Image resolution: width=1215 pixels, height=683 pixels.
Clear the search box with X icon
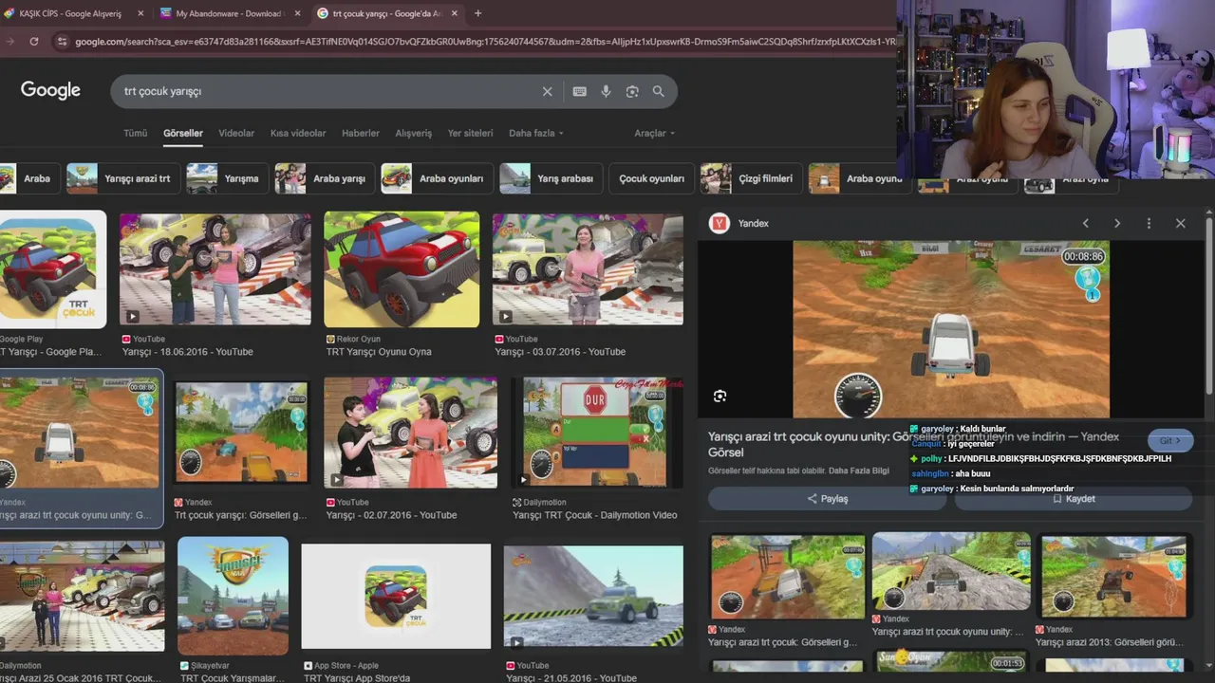[547, 92]
